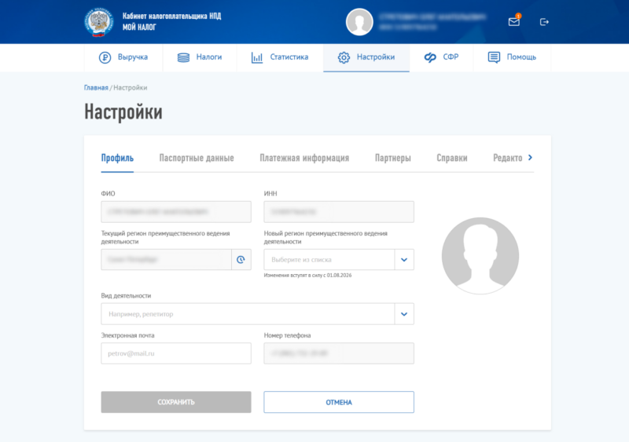Click the logout icon in header
The width and height of the screenshot is (629, 442).
pos(544,22)
